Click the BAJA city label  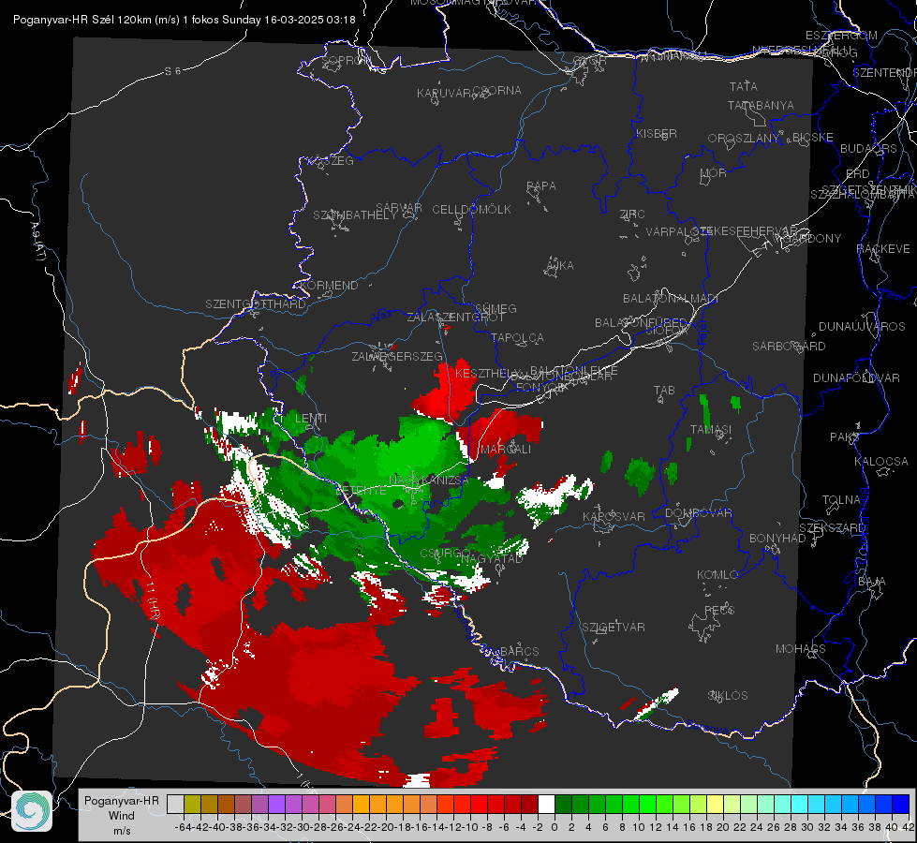tap(871, 582)
